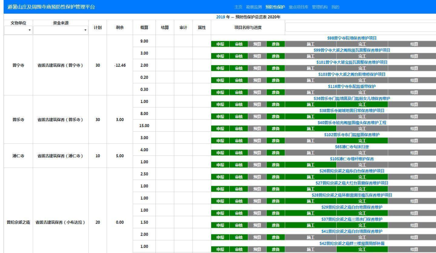Click 施工 stage under S99普宁寺大乘之阁 project
This screenshot has width=436, height=253.
(x=310, y=56)
